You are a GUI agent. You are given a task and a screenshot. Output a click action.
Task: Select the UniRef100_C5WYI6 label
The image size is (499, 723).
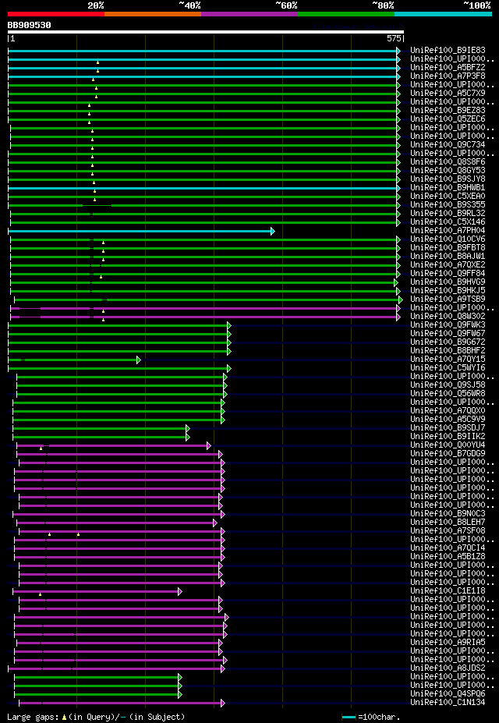coord(448,367)
